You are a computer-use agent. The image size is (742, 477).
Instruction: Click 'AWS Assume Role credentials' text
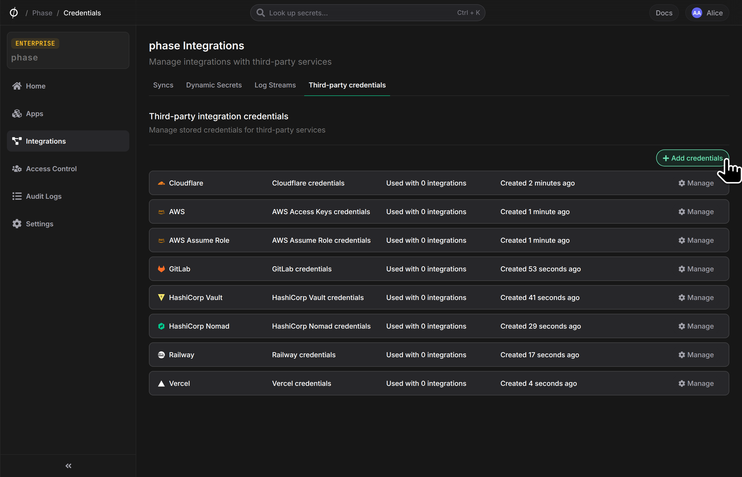coord(321,240)
